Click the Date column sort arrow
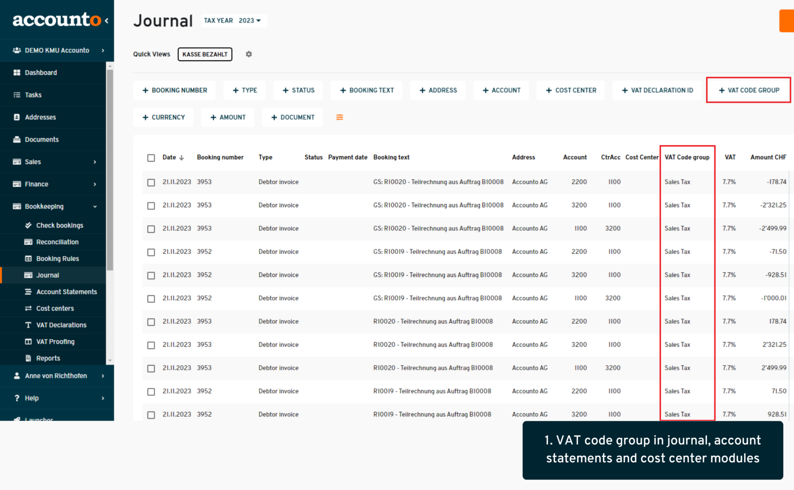Screen dimensions: 794x490 182,158
